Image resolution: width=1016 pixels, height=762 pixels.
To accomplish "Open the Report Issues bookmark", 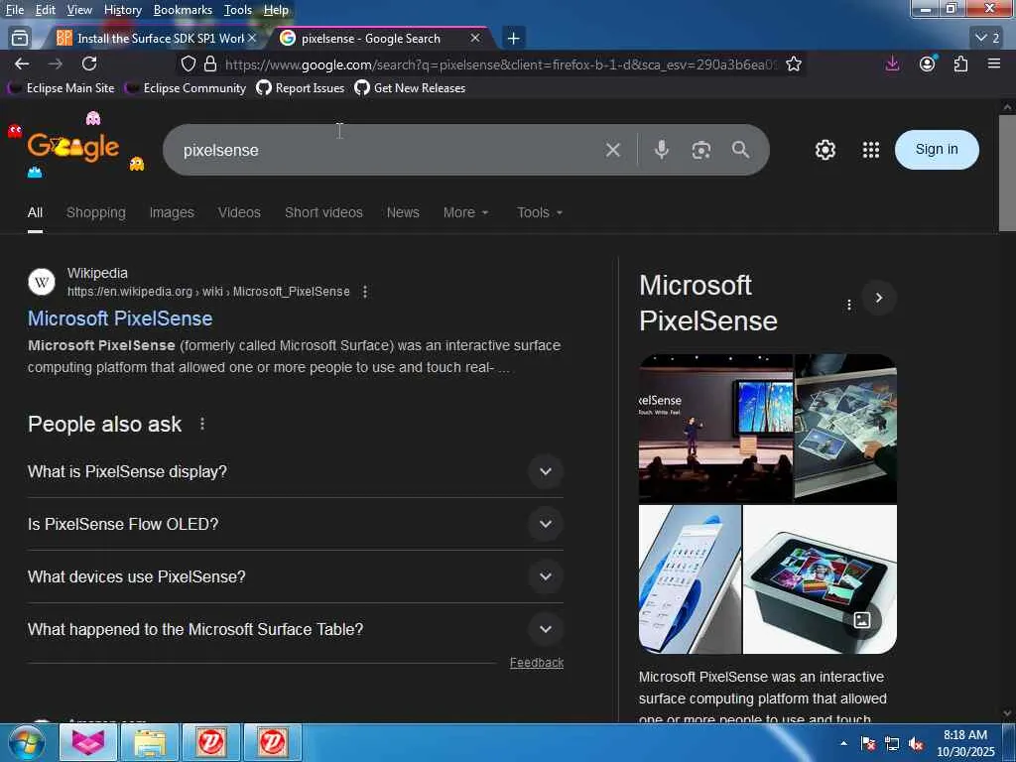I will 301,88.
